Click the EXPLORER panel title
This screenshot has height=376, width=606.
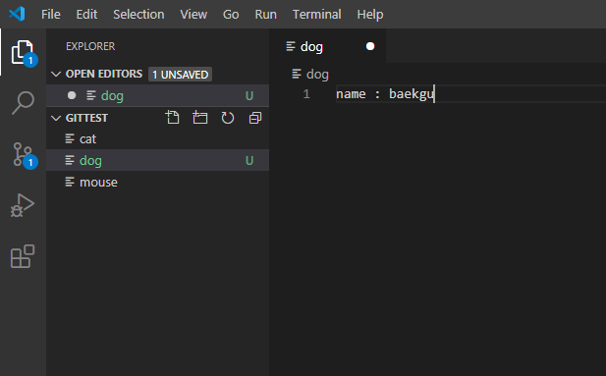click(90, 46)
